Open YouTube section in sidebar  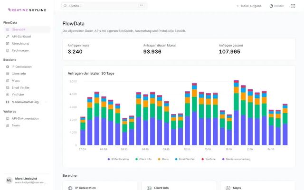tap(27, 95)
